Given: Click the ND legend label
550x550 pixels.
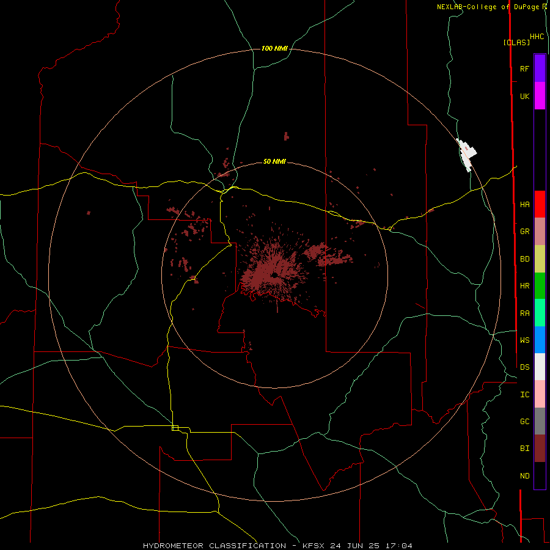Looking at the screenshot, I should pos(524,476).
